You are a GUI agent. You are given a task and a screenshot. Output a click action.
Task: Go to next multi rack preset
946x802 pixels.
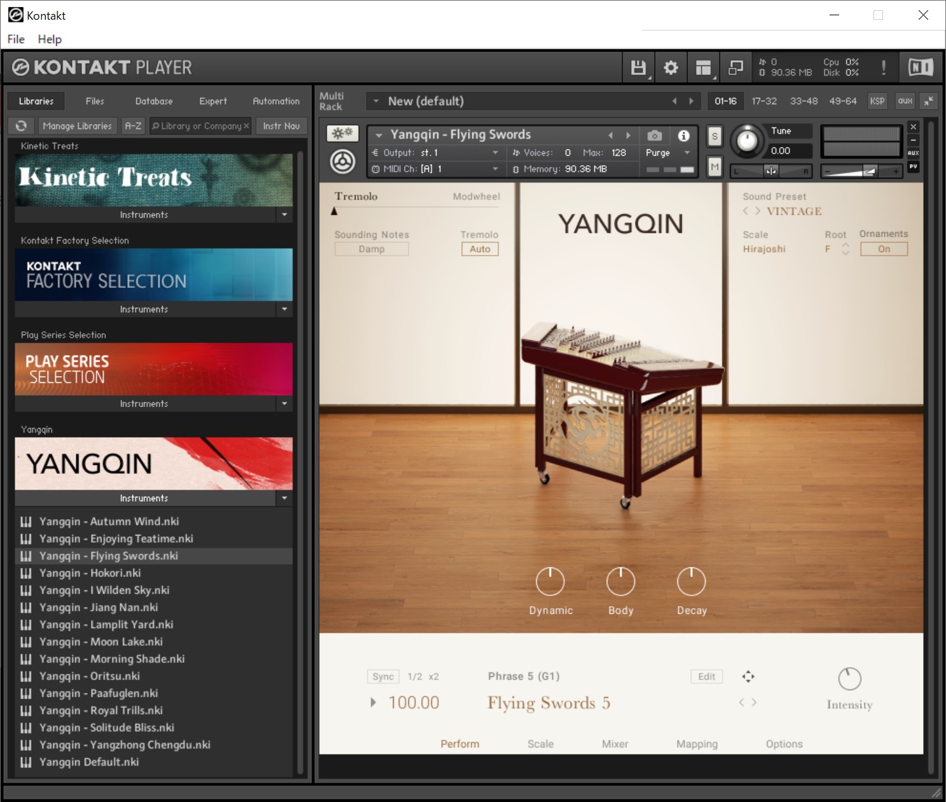pos(691,101)
